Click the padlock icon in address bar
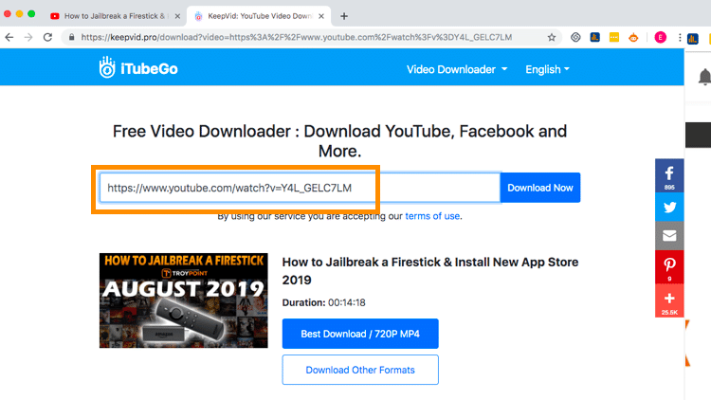 tap(71, 37)
